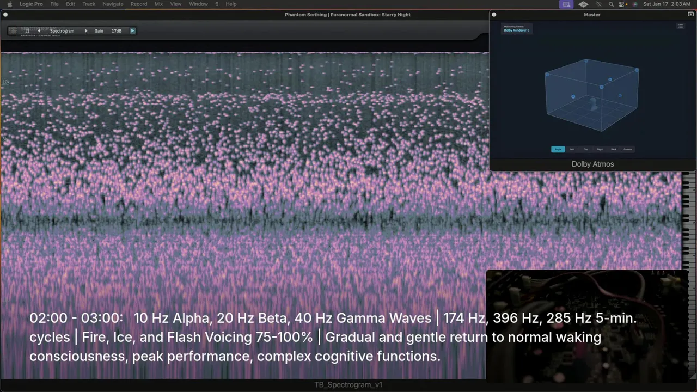Open the Record menu
Image resolution: width=697 pixels, height=392 pixels.
(139, 4)
